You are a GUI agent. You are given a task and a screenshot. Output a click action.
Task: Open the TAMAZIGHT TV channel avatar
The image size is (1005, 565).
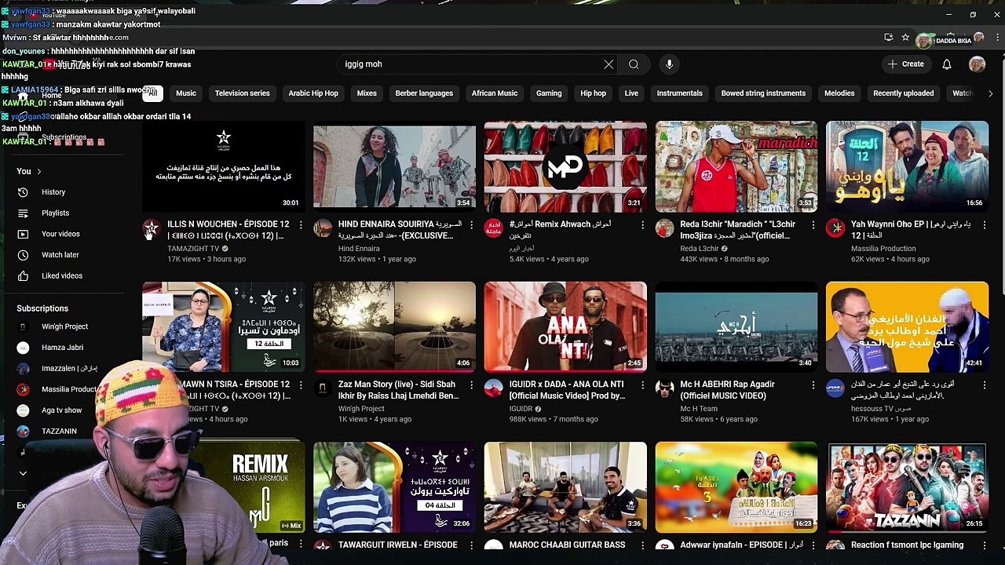click(x=152, y=228)
